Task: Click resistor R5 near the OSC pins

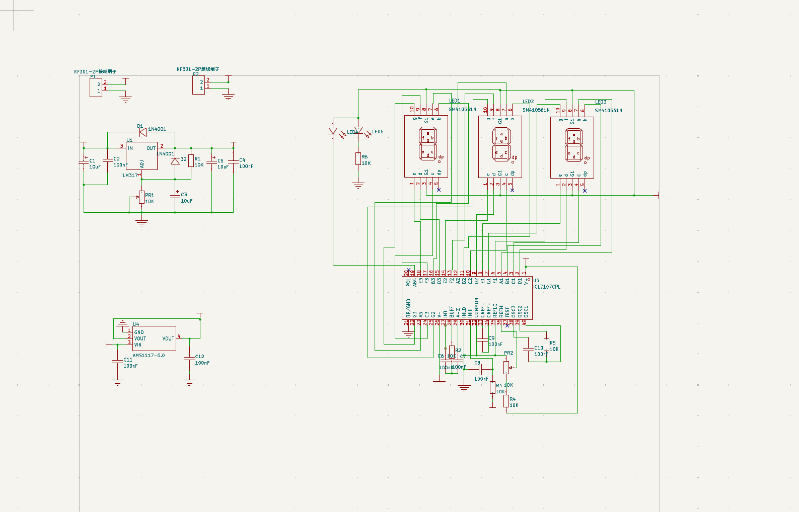Action: 546,345
